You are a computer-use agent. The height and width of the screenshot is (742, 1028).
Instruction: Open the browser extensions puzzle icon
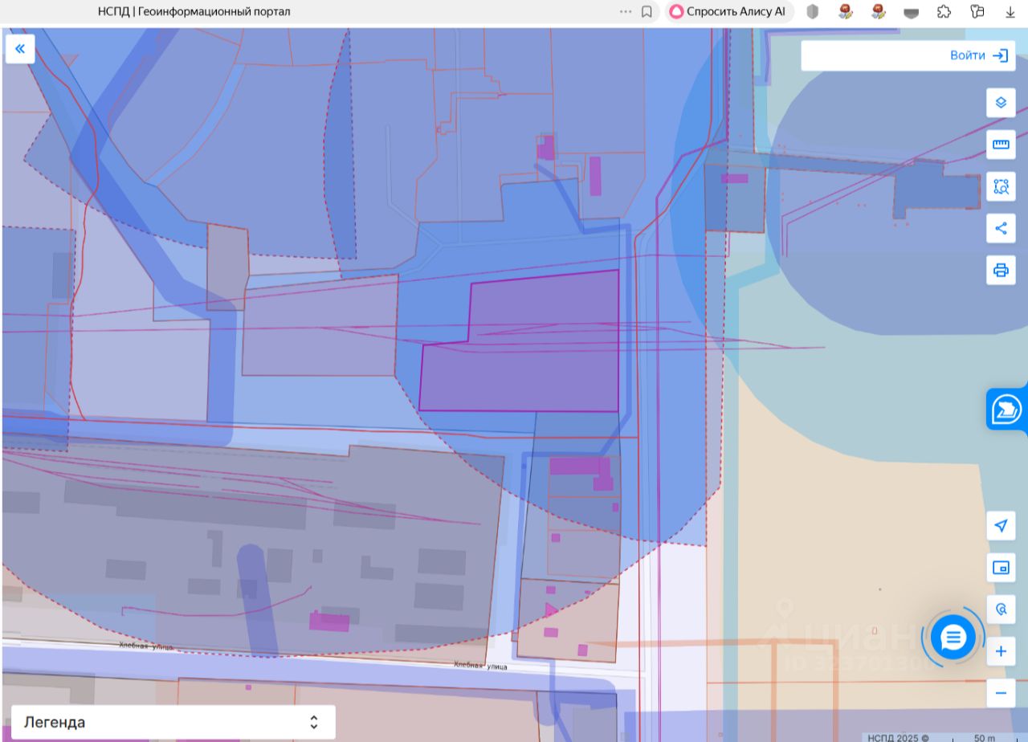(944, 12)
